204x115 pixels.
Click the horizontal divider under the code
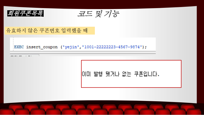(x=83, y=53)
